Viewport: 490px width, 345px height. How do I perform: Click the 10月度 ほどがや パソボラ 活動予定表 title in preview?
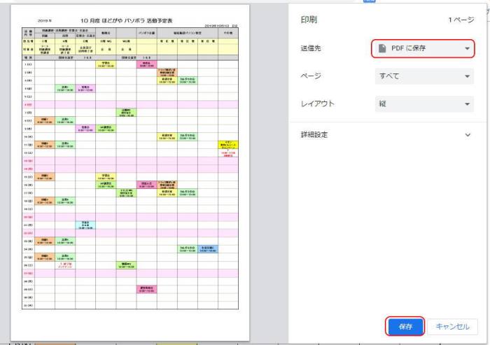(127, 20)
